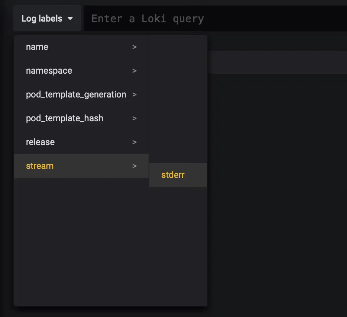This screenshot has width=347, height=317.
Task: Select the "pod_template_generation" label row
Action: (x=76, y=95)
